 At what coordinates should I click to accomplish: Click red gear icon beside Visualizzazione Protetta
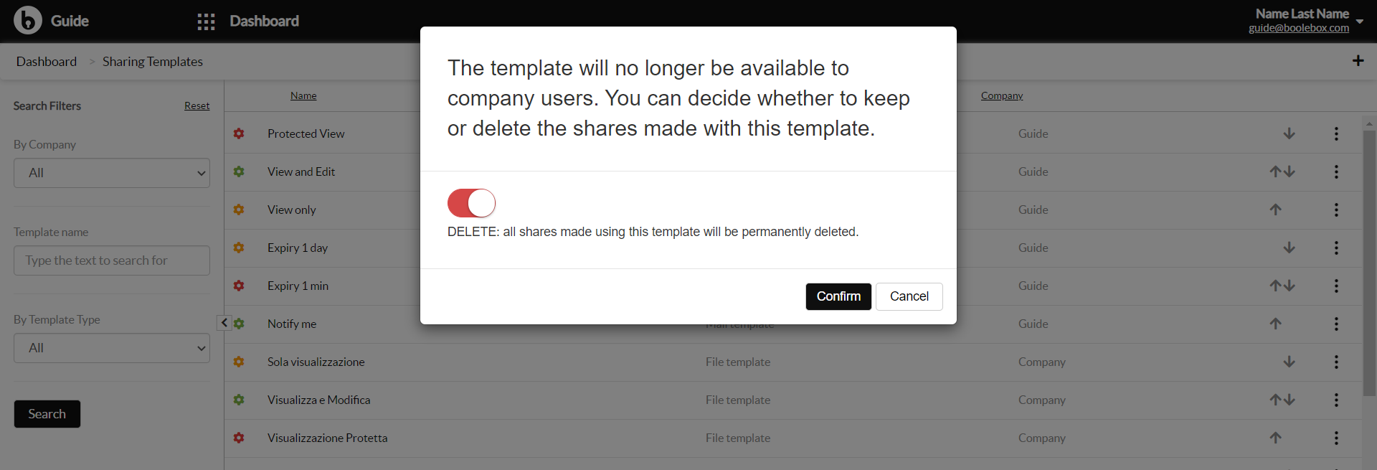tap(239, 438)
